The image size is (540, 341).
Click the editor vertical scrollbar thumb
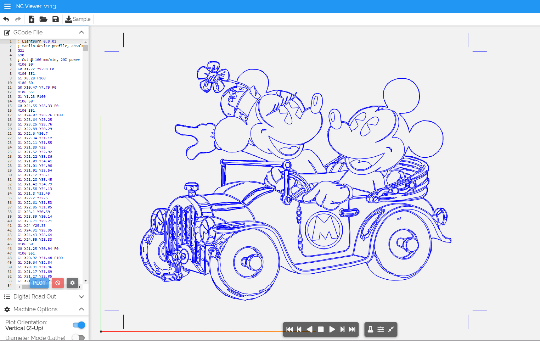pos(85,47)
